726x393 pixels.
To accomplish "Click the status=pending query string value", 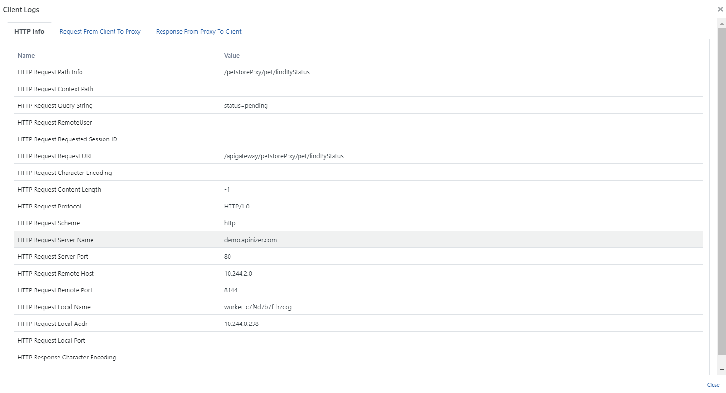I will (x=246, y=105).
